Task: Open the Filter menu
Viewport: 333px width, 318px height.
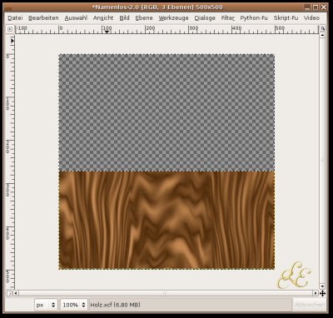Action: click(228, 18)
